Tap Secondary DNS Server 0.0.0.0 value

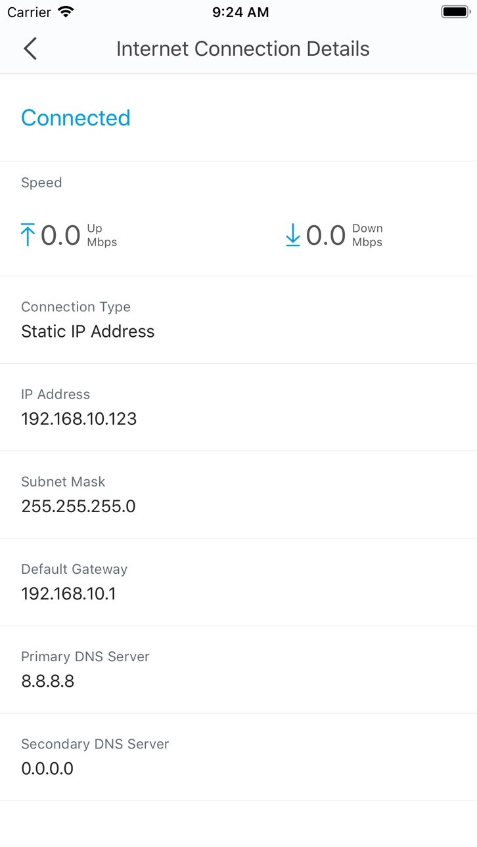coord(47,768)
